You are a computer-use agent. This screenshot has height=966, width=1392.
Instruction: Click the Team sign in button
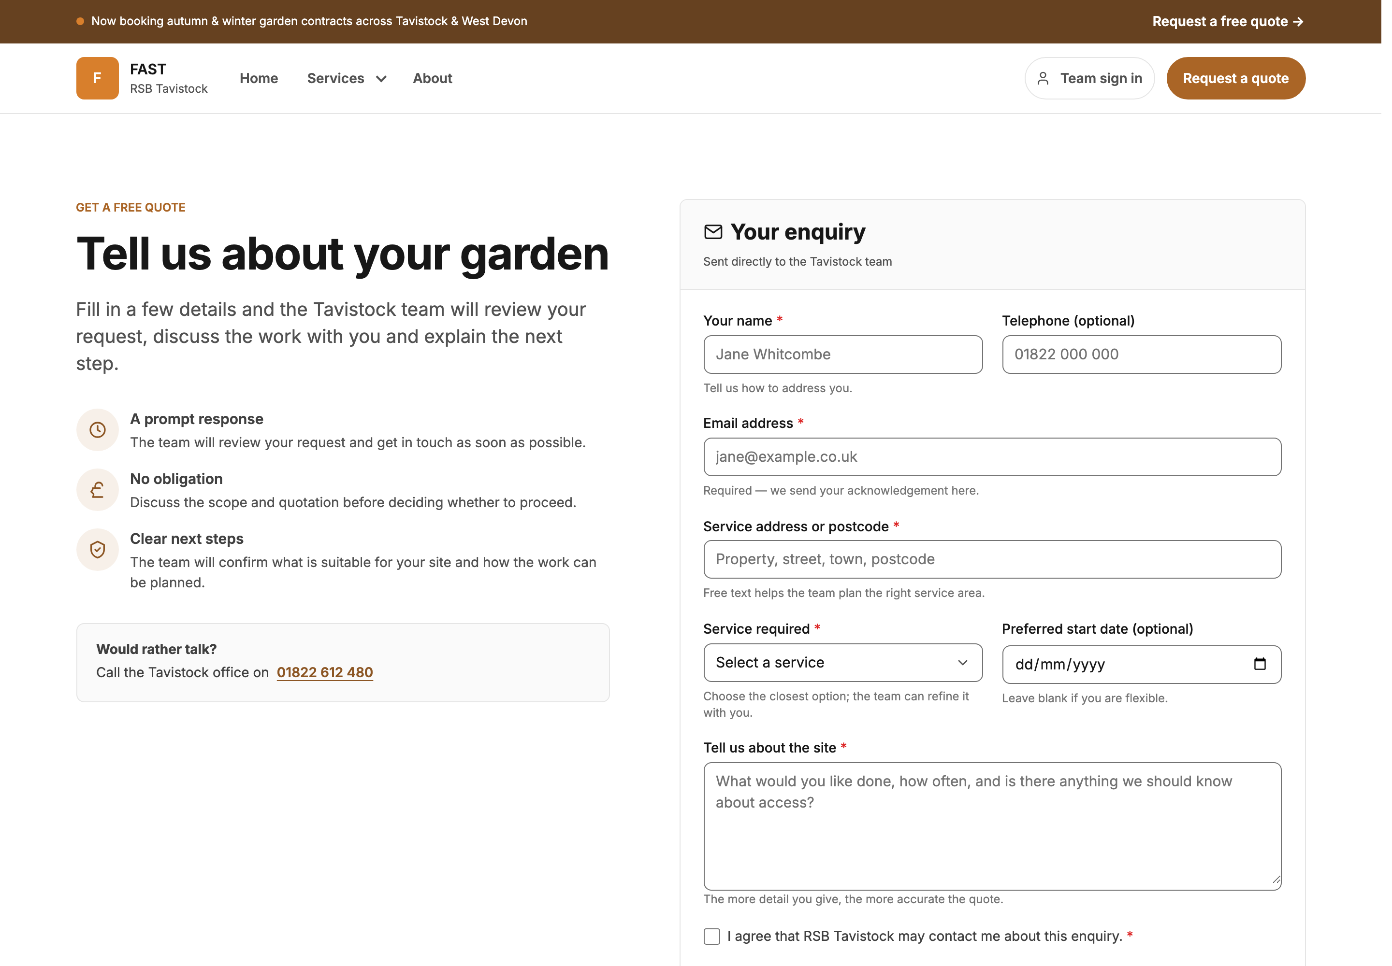(1089, 78)
